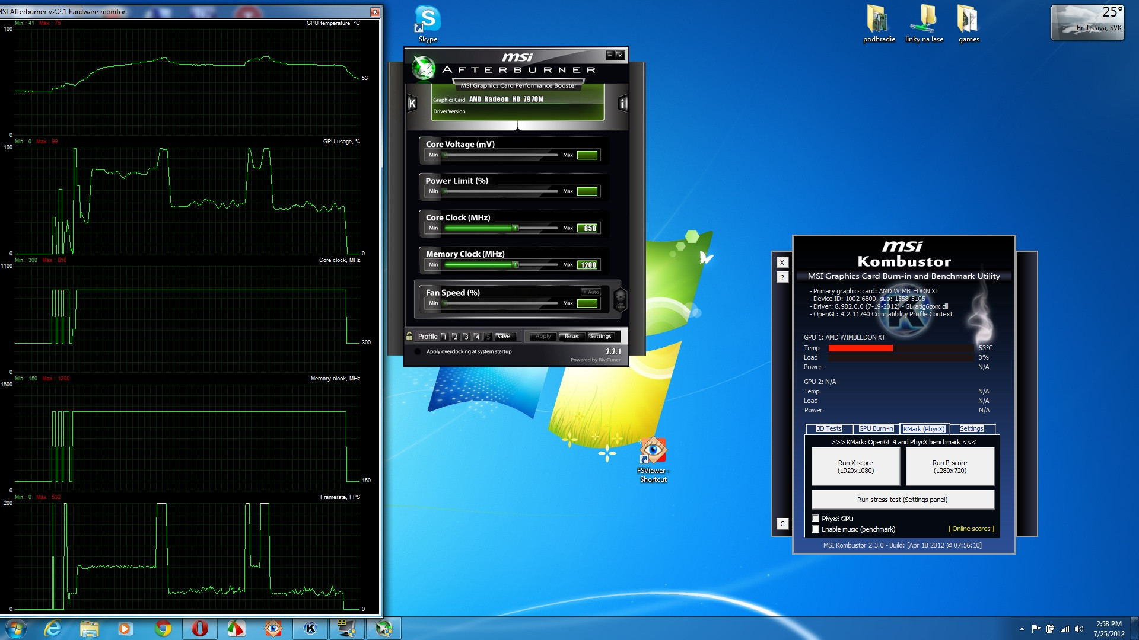Click the Fan Speed slider track
Image resolution: width=1139 pixels, height=640 pixels.
point(501,303)
